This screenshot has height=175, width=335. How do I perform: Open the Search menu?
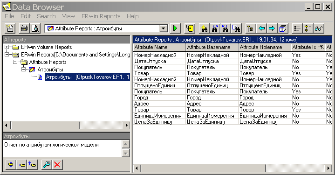click(46, 16)
